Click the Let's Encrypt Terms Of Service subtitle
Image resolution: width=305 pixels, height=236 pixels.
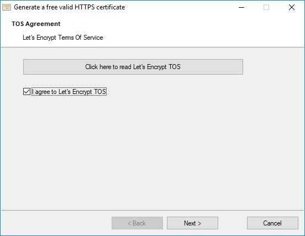pyautogui.click(x=63, y=38)
